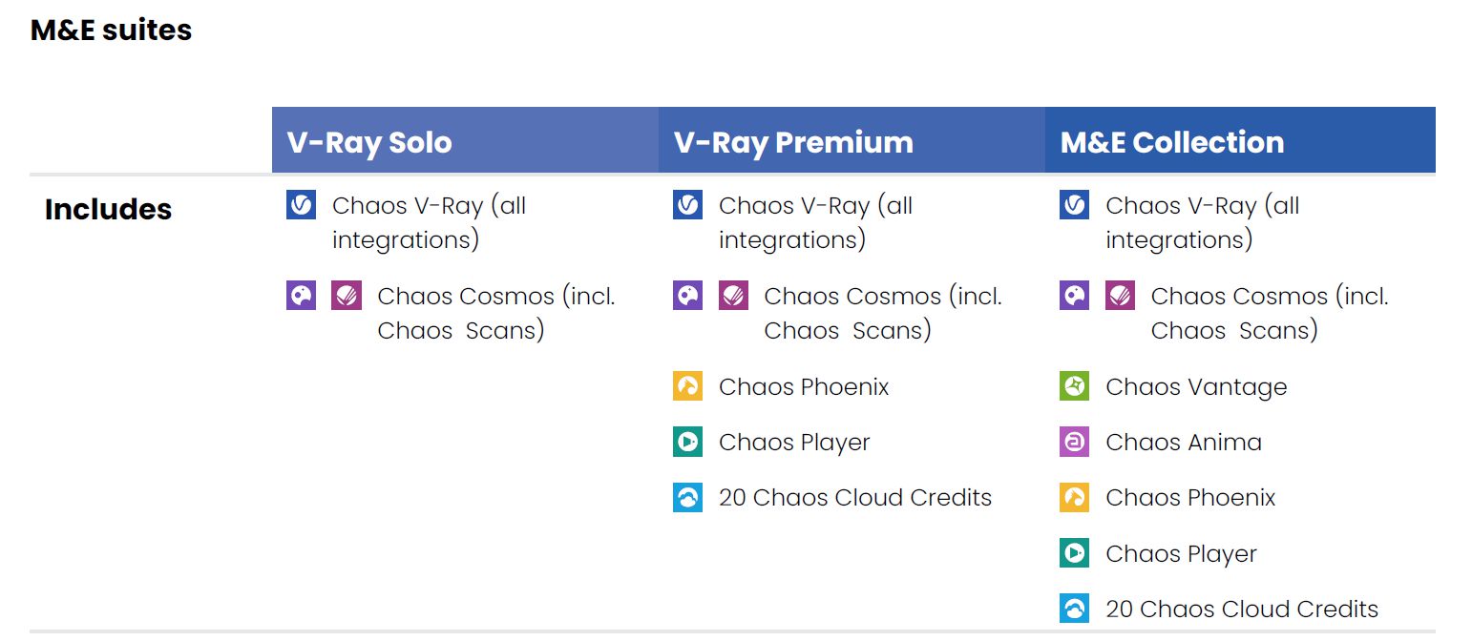Click 20 Chaos Cloud Credits in V-Ray Premium
This screenshot has height=641, width=1472.
(x=855, y=498)
